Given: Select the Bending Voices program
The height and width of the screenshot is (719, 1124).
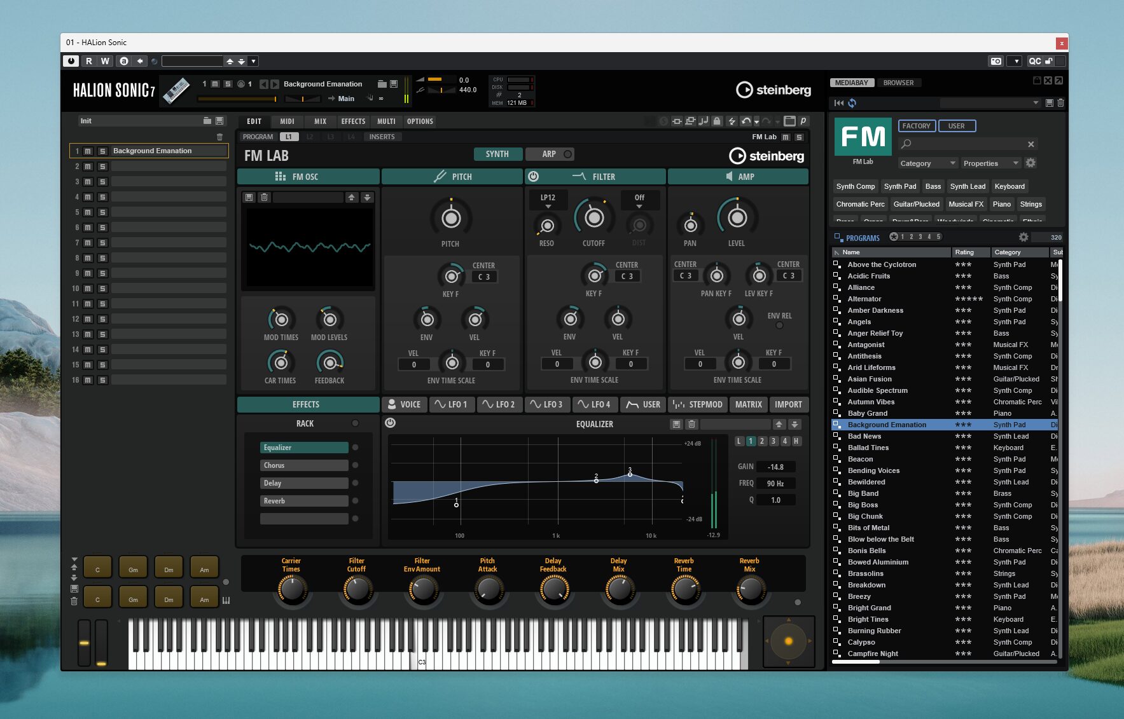Looking at the screenshot, I should click(x=873, y=470).
